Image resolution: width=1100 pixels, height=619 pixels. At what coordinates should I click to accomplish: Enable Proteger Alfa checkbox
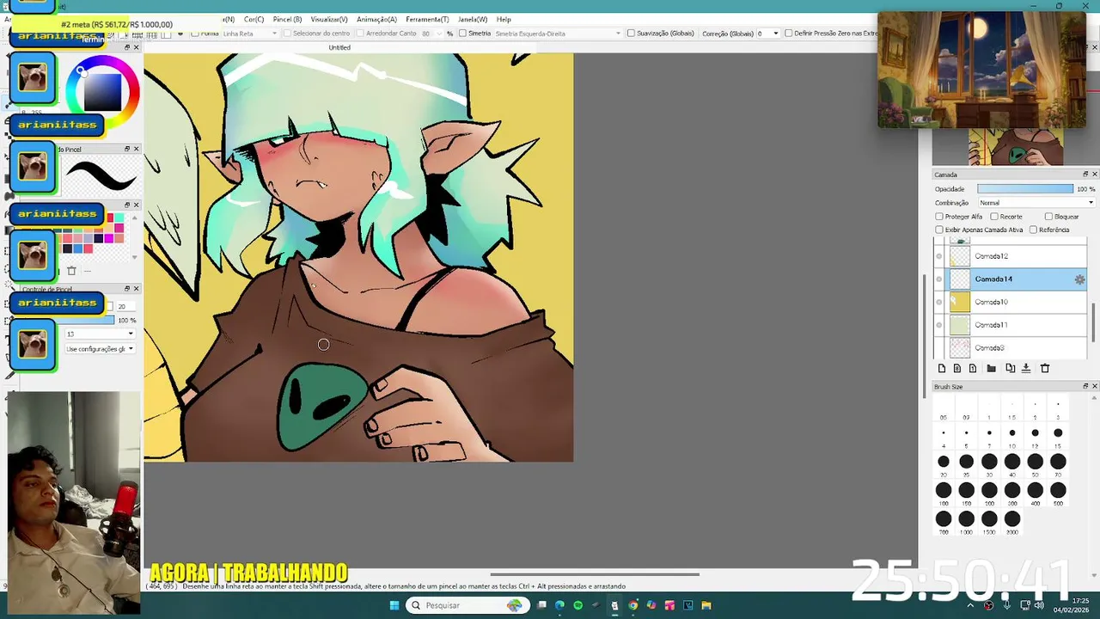[939, 217]
